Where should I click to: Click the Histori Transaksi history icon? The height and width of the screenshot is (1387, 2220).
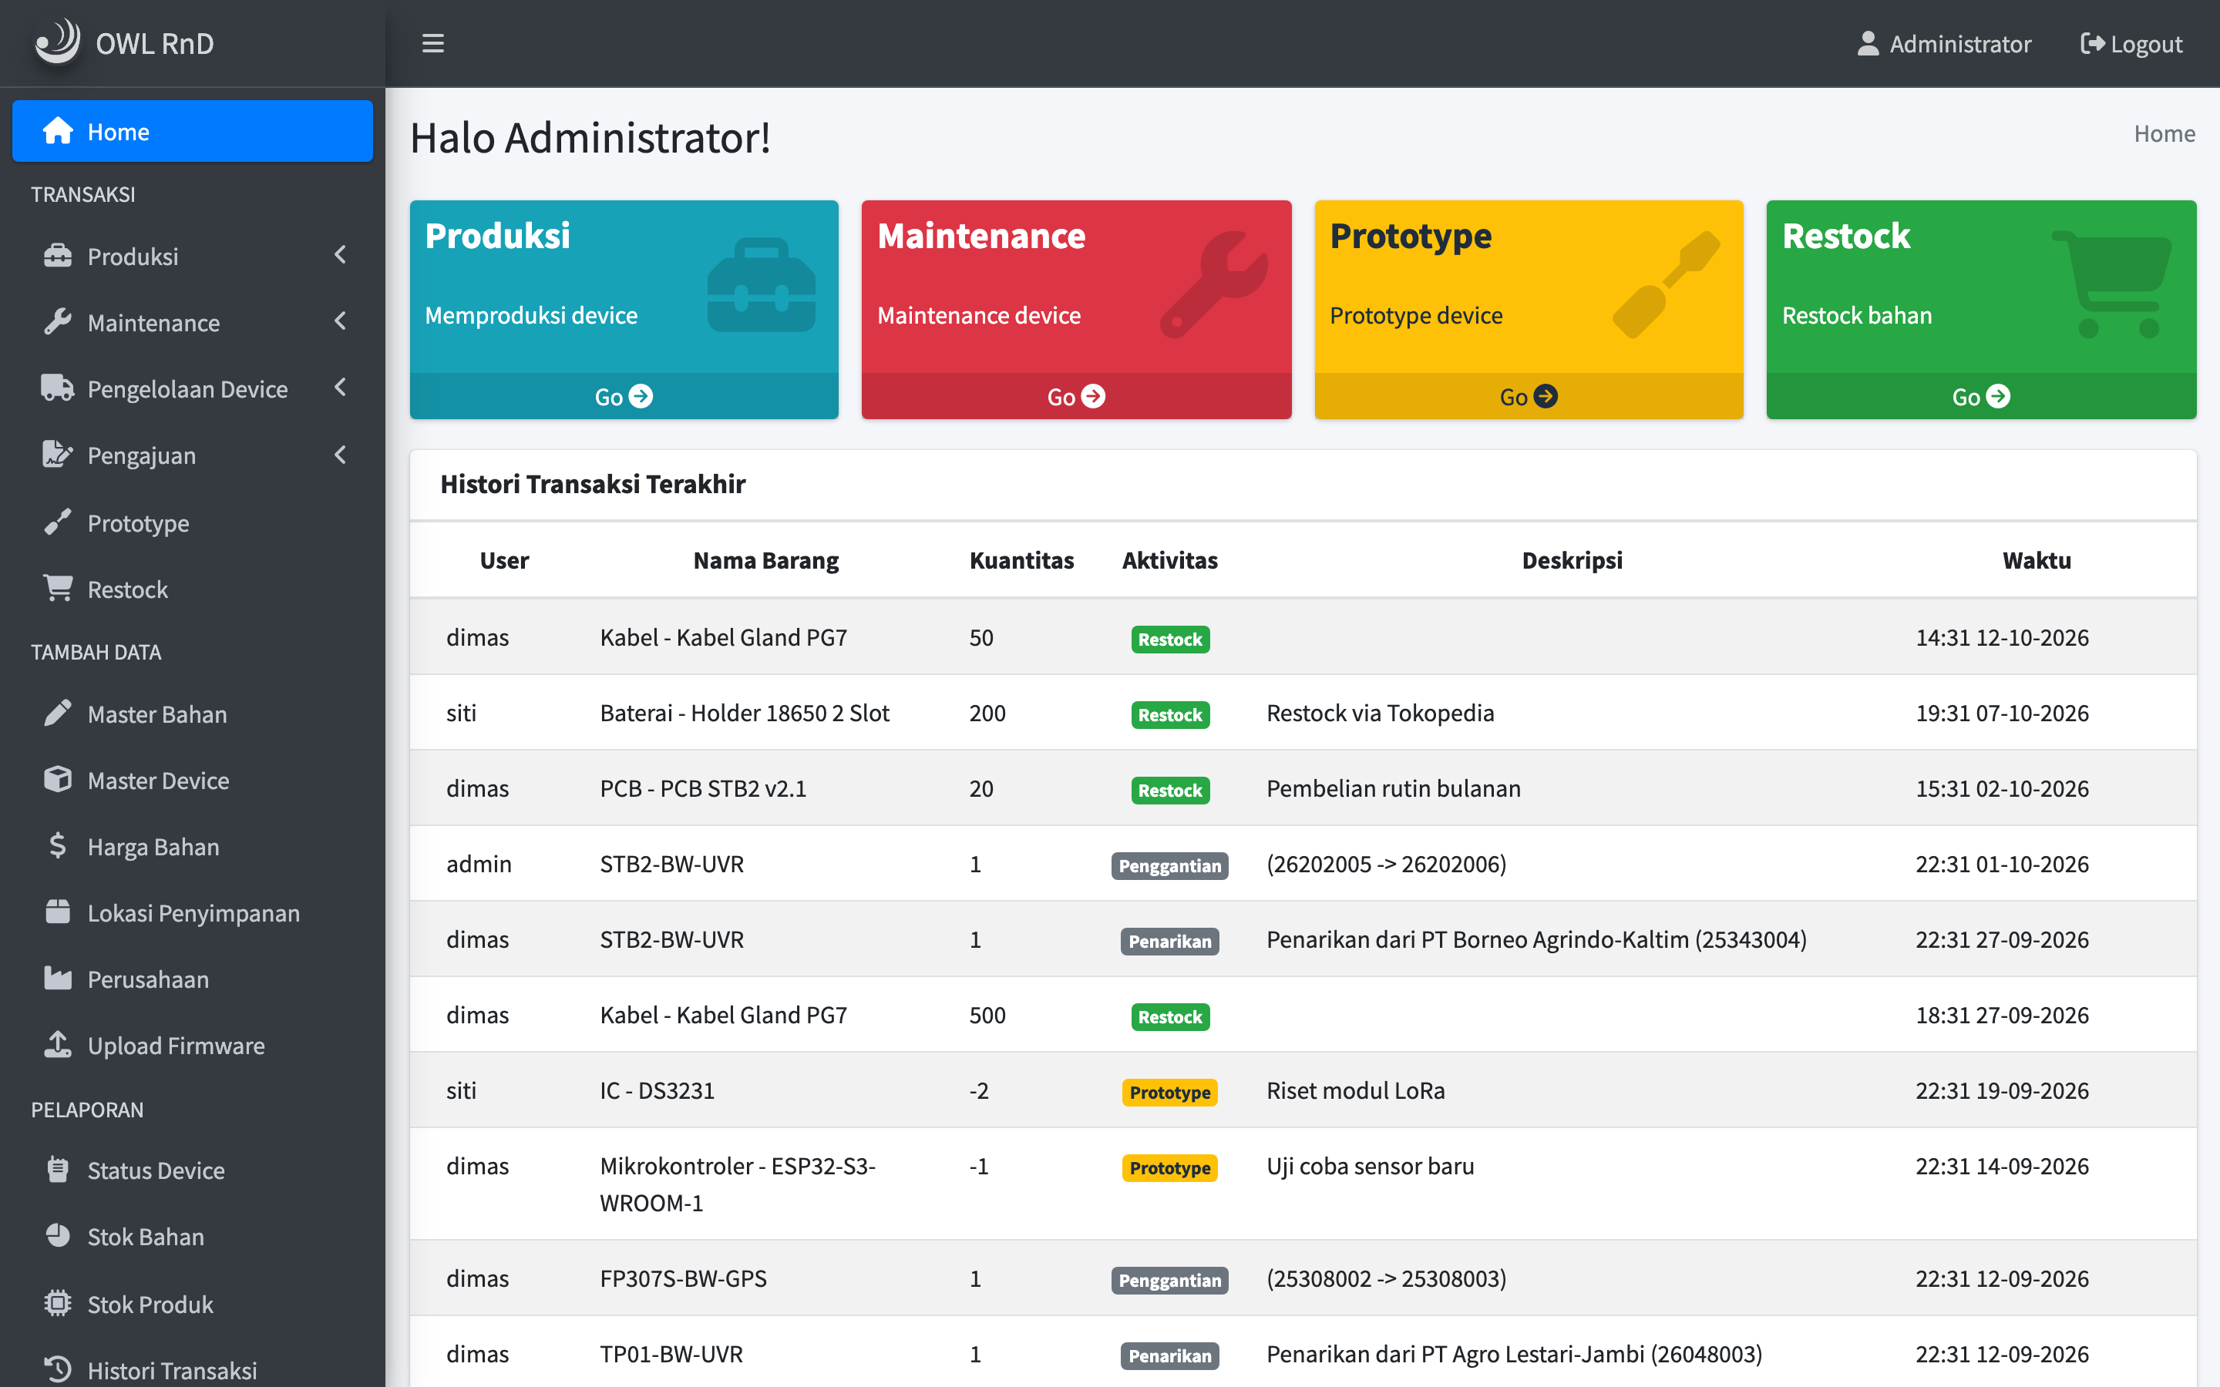58,1369
